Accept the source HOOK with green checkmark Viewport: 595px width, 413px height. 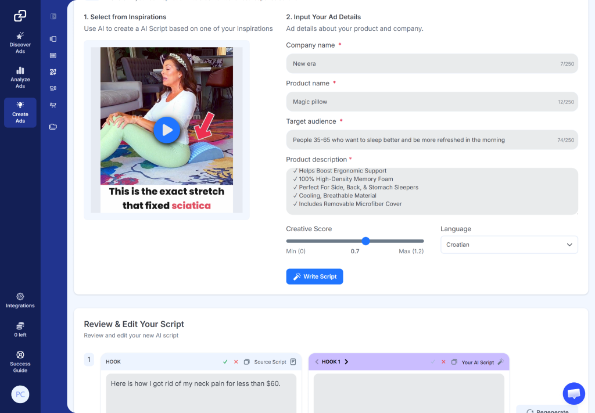(x=225, y=362)
